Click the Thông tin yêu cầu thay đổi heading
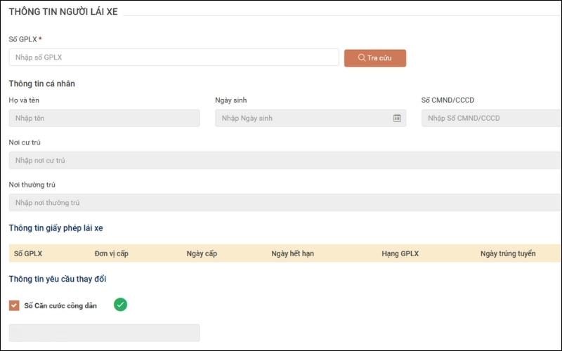 click(58, 279)
